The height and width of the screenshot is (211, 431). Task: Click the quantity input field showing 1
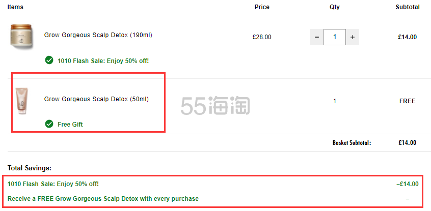[335, 37]
